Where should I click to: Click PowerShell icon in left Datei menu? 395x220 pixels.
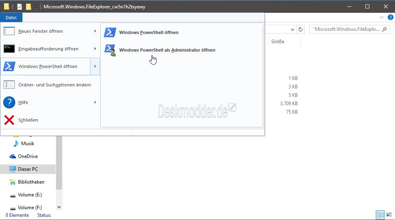pos(9,66)
